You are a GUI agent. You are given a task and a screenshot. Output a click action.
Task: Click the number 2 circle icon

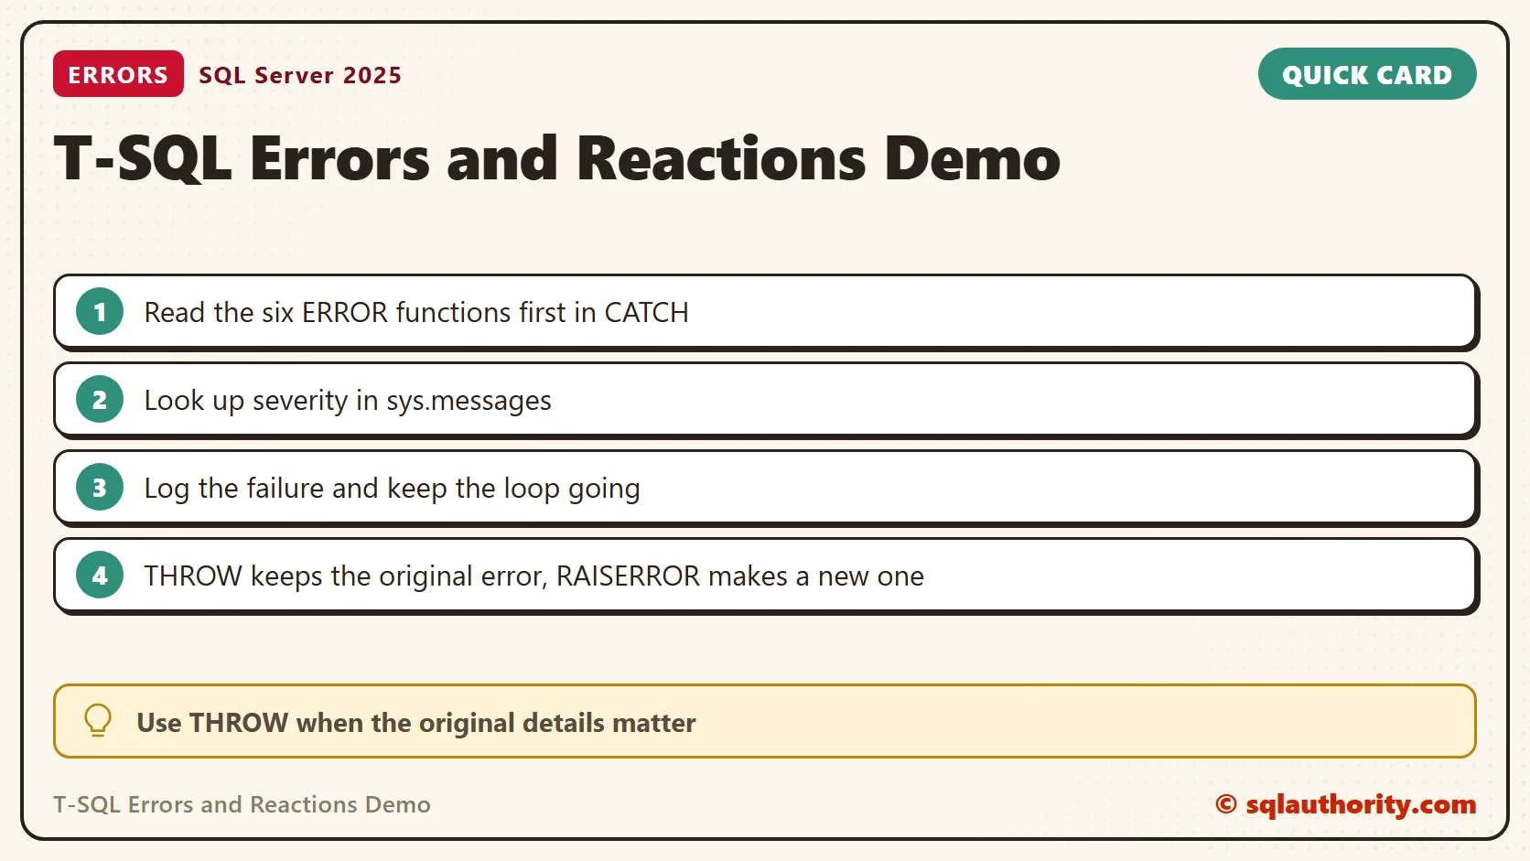(100, 400)
